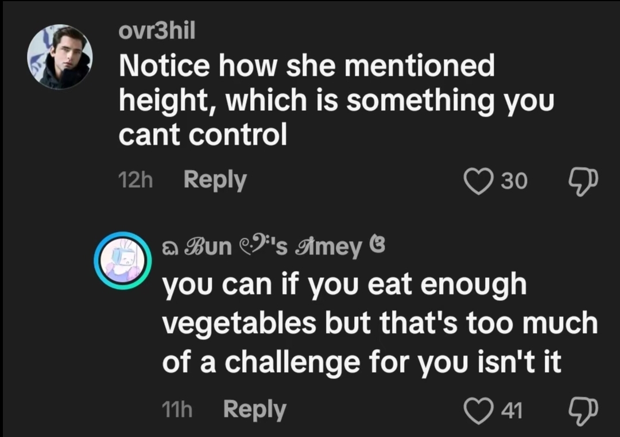The width and height of the screenshot is (620, 437).
Task: Select the 11h timestamp
Action: coord(177,409)
